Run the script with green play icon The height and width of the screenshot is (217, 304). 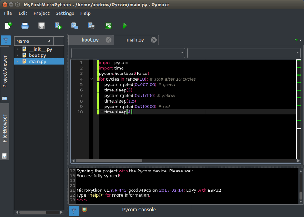[125, 26]
